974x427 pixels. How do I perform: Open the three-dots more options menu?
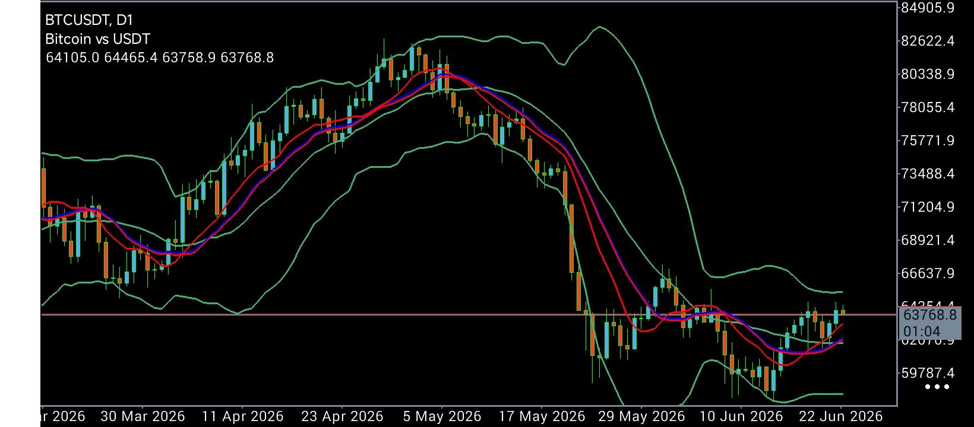937,387
